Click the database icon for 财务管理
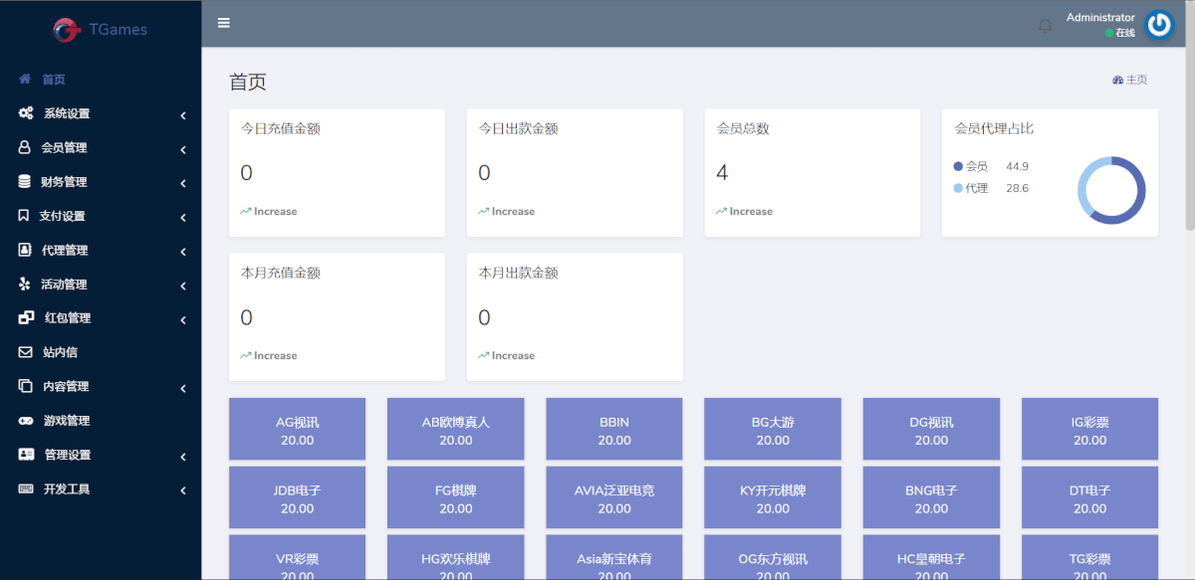 (25, 182)
